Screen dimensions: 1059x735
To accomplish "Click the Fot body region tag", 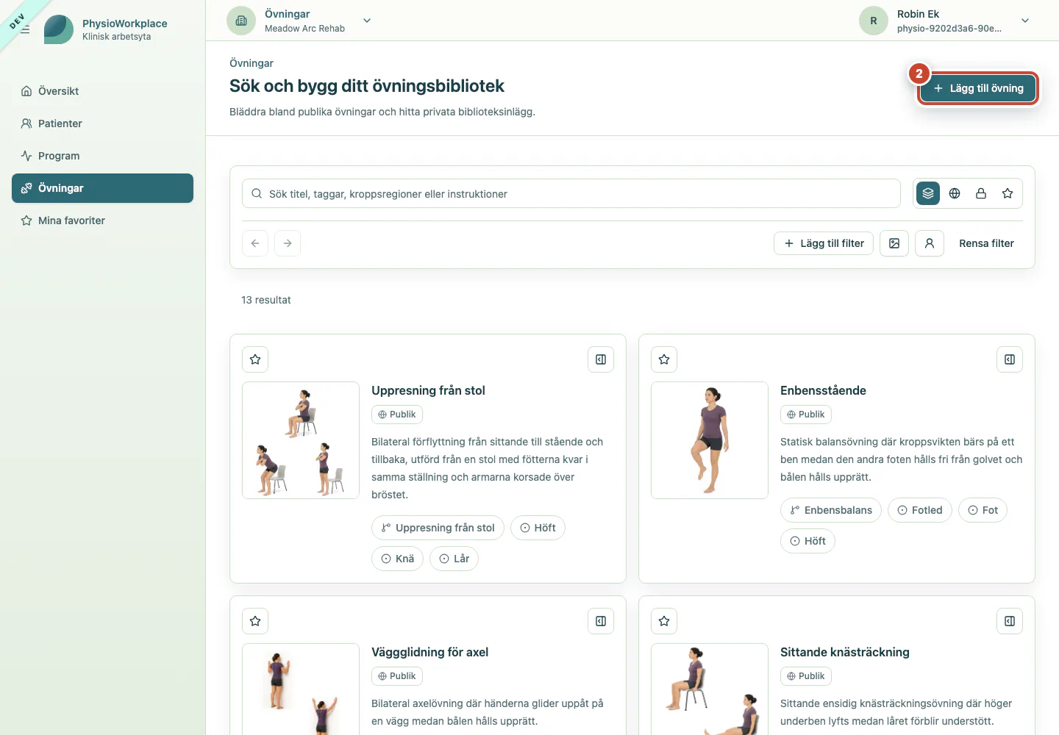I will pyautogui.click(x=983, y=510).
